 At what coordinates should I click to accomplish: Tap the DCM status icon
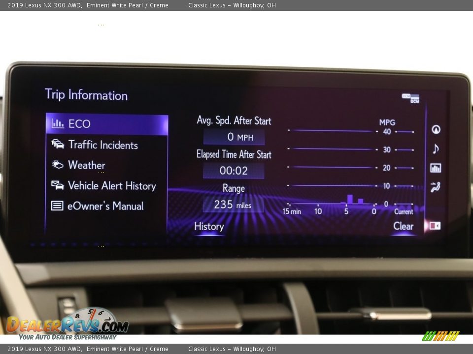tap(410, 98)
